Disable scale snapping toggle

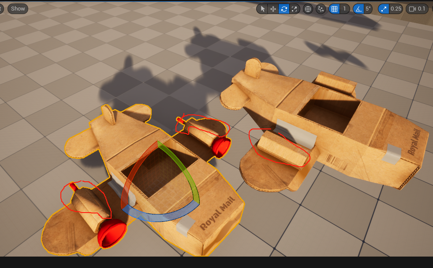384,9
